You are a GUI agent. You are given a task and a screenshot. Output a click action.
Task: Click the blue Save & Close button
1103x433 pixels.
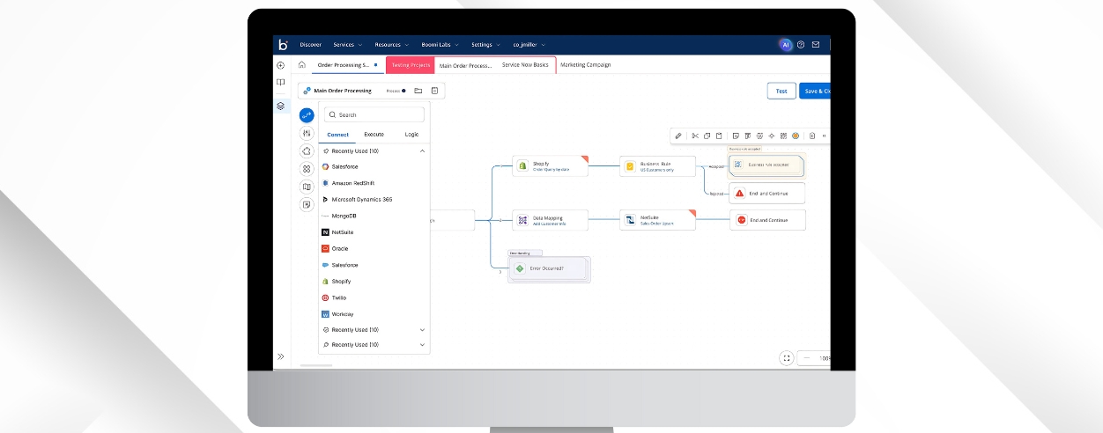coord(815,91)
